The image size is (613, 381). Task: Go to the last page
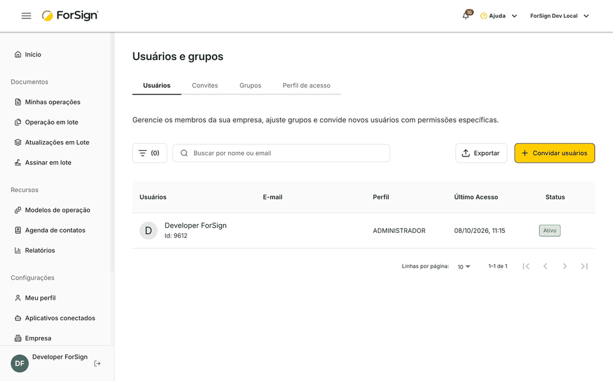pos(584,267)
